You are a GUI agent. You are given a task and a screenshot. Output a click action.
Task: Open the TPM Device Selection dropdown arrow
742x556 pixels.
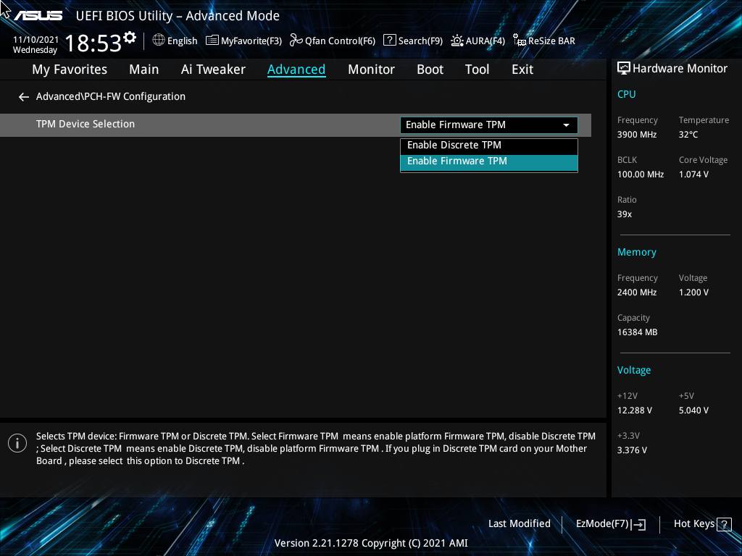(x=566, y=125)
